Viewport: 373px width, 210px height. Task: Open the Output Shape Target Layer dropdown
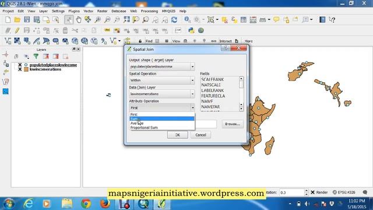[162, 66]
